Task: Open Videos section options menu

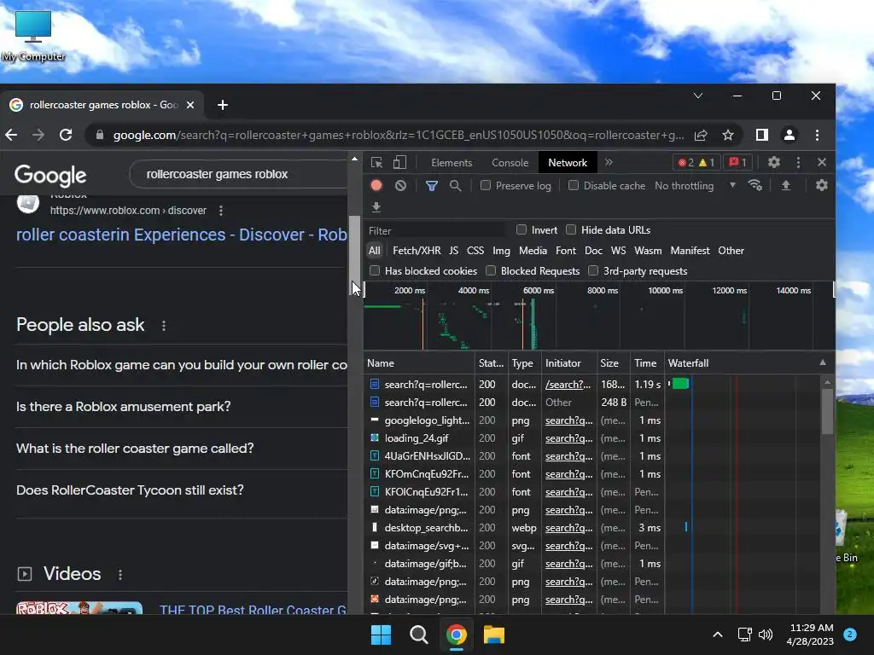Action: (x=119, y=574)
